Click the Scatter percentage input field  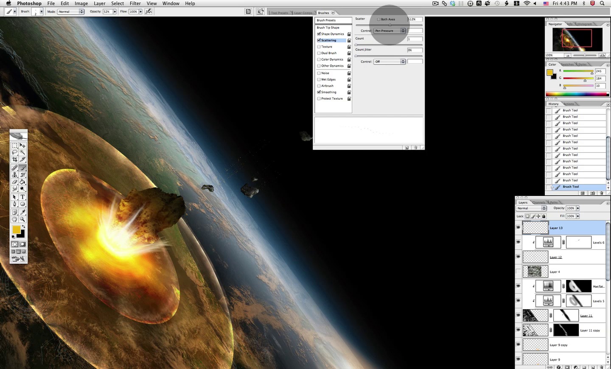(x=415, y=19)
